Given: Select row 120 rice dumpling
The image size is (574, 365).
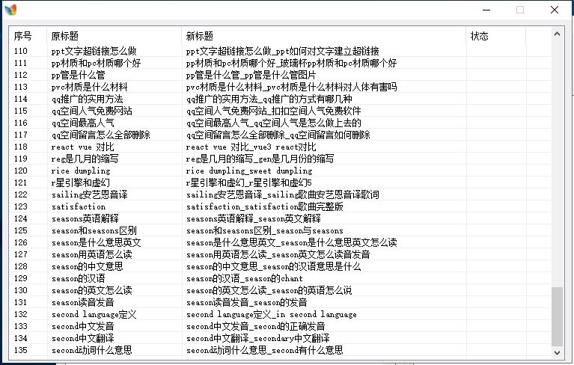Looking at the screenshot, I should 280,171.
